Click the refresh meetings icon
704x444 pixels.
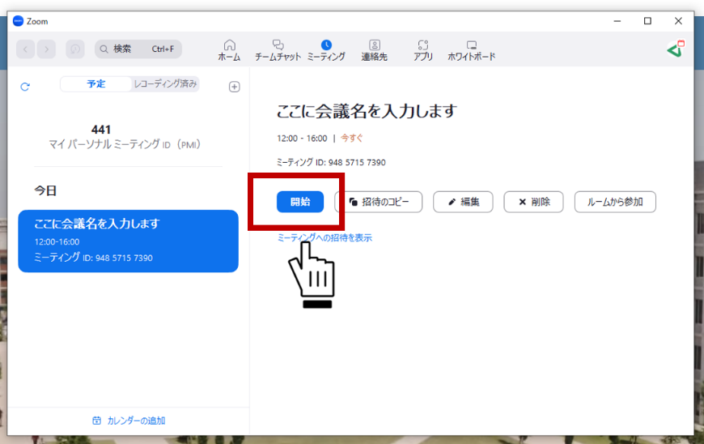(x=25, y=86)
